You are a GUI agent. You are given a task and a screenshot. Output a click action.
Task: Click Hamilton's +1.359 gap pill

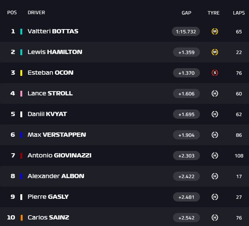186,52
